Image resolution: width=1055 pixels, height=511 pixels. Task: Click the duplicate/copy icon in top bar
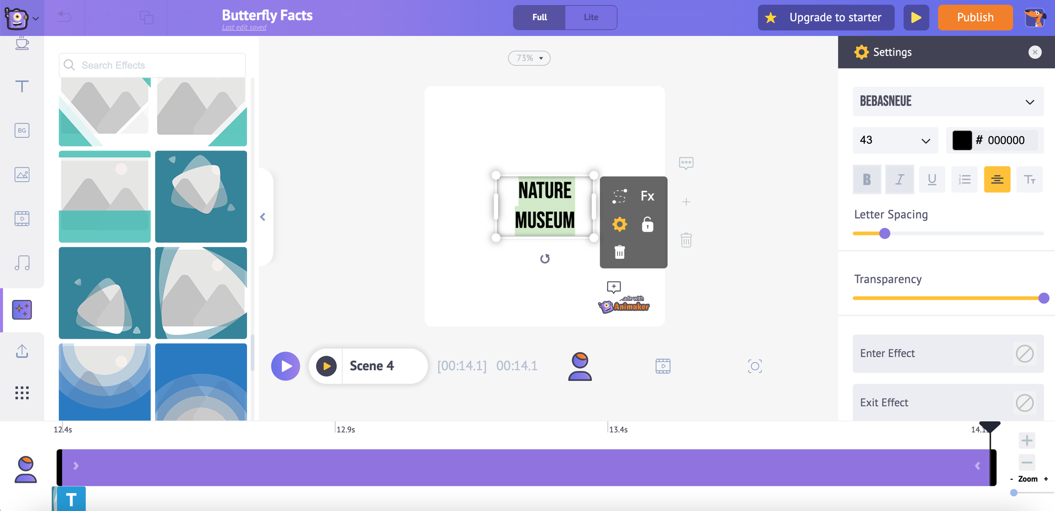146,18
